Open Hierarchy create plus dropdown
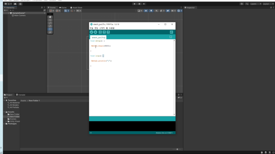The height and width of the screenshot is (154, 275). click(6, 10)
